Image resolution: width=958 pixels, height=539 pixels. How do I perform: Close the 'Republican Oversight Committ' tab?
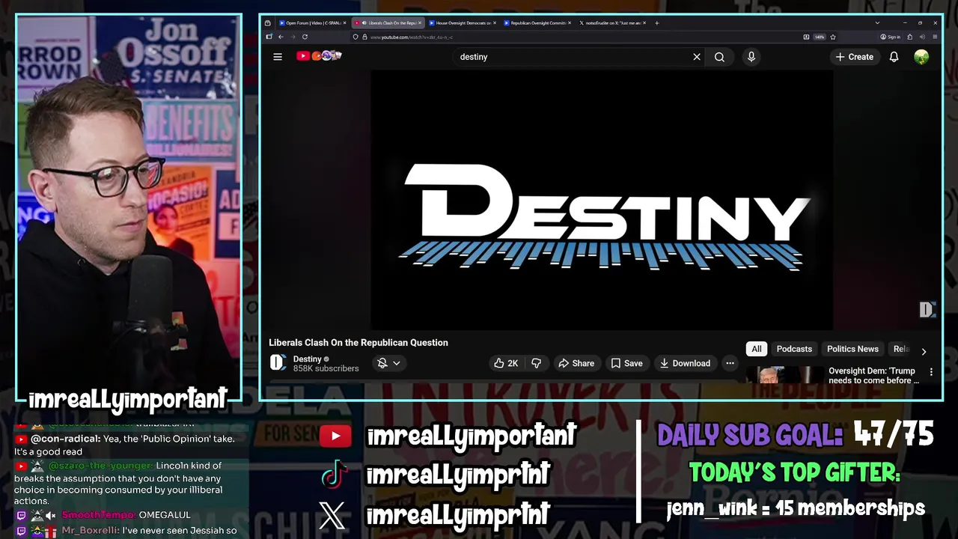pyautogui.click(x=570, y=22)
